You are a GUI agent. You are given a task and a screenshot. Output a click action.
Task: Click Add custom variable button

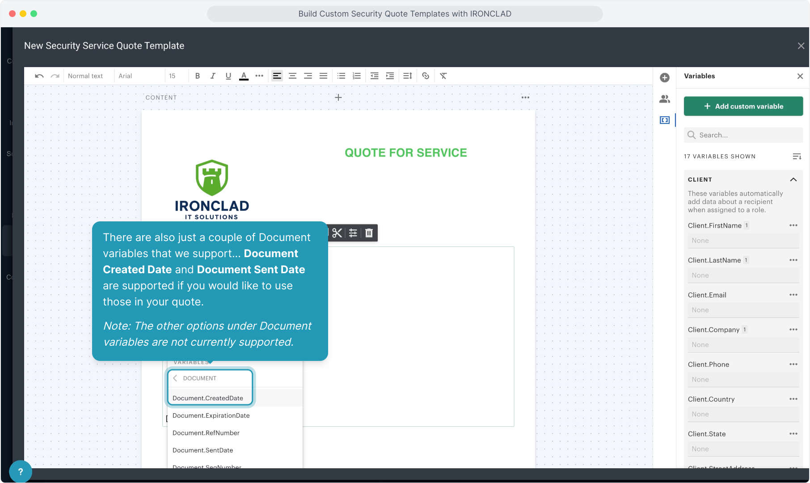[743, 106]
